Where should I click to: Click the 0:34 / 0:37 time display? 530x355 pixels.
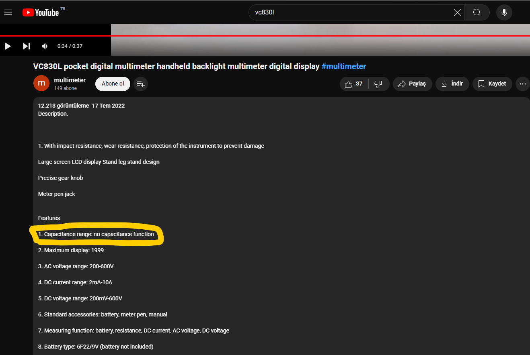click(x=70, y=46)
